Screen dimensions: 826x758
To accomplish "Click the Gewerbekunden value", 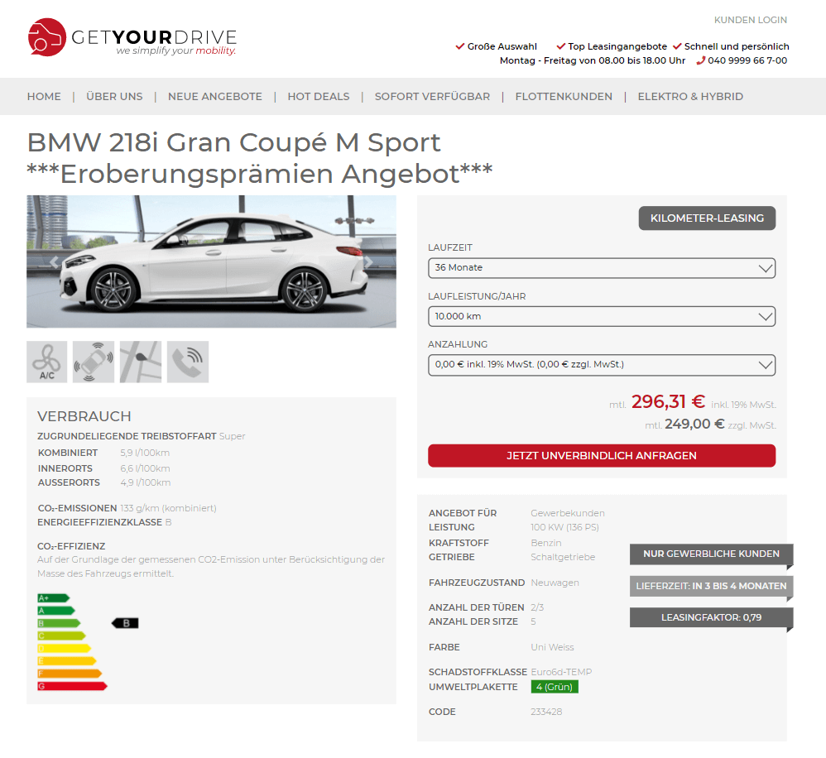I will pyautogui.click(x=567, y=513).
